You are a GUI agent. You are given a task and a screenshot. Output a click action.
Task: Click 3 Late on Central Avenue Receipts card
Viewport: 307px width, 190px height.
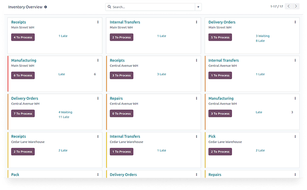162,74
